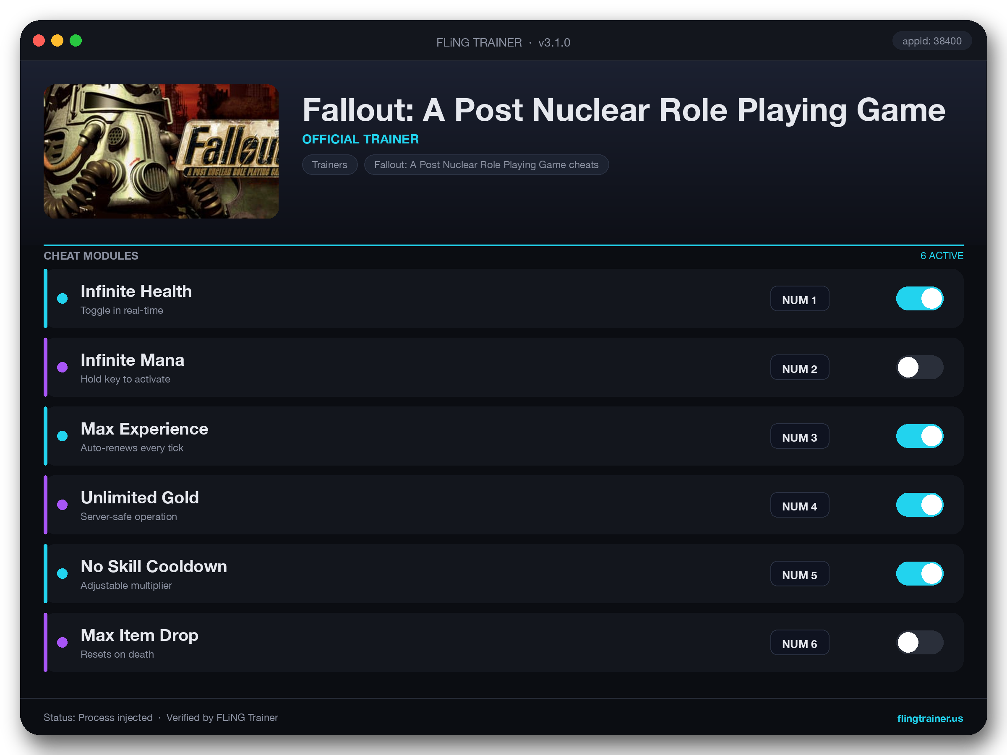Viewport: 1007px width, 755px height.
Task: Turn off the Max Experience switch
Action: [x=920, y=436]
